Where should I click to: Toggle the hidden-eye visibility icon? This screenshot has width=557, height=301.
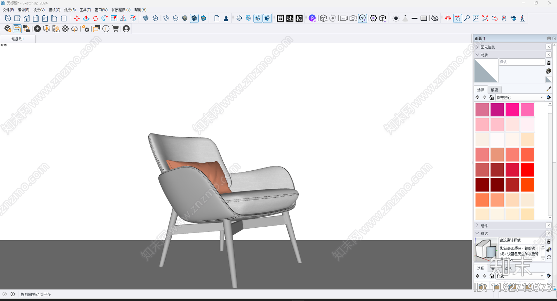[435, 18]
